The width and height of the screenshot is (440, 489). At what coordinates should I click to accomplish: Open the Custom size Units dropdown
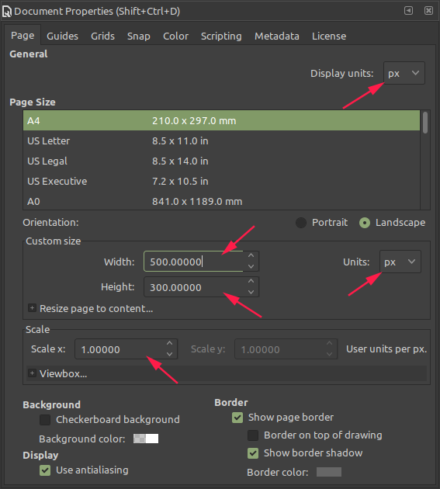(400, 262)
